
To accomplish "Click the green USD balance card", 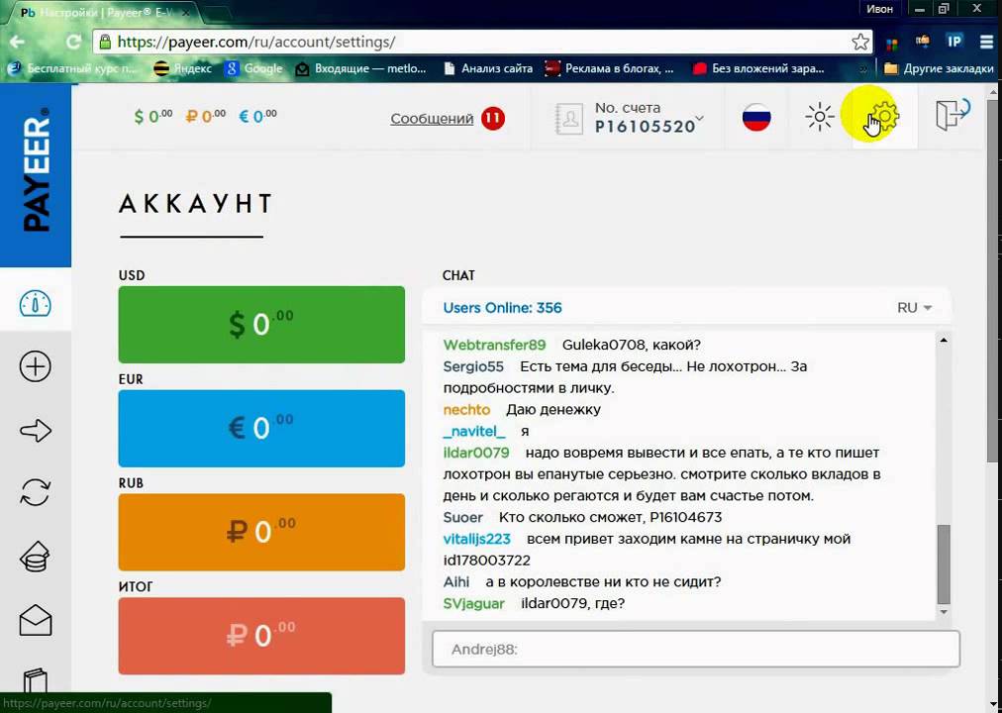I will click(x=261, y=325).
